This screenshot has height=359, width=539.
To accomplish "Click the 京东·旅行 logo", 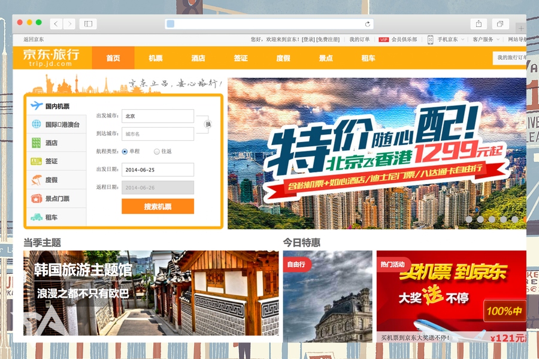I will coord(52,58).
